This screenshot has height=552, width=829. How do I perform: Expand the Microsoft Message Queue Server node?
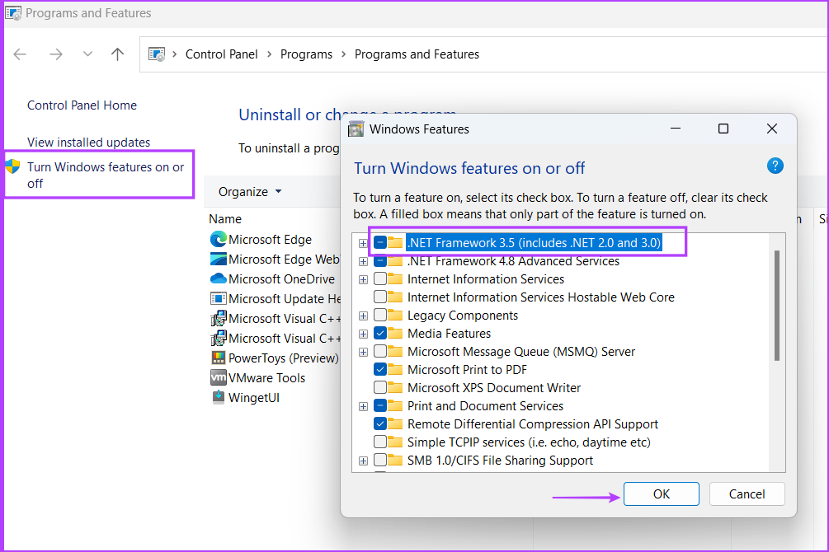point(363,352)
